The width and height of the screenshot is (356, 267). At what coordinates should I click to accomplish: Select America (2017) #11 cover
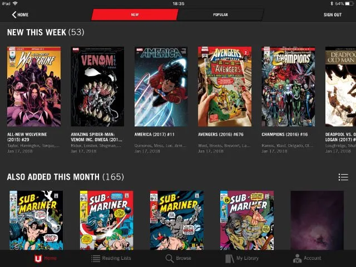pos(161,86)
